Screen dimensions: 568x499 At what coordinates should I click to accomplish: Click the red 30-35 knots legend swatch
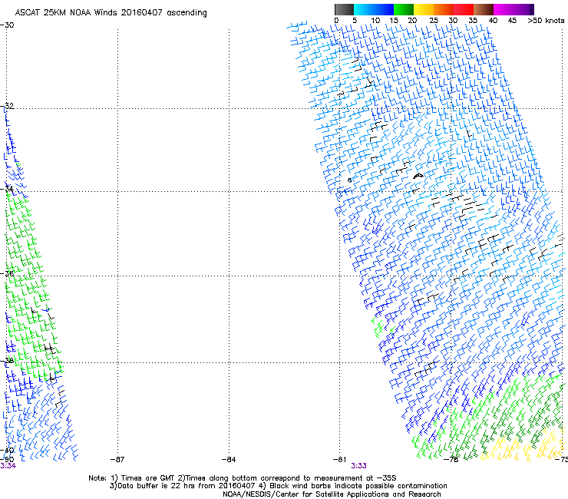pyautogui.click(x=464, y=9)
